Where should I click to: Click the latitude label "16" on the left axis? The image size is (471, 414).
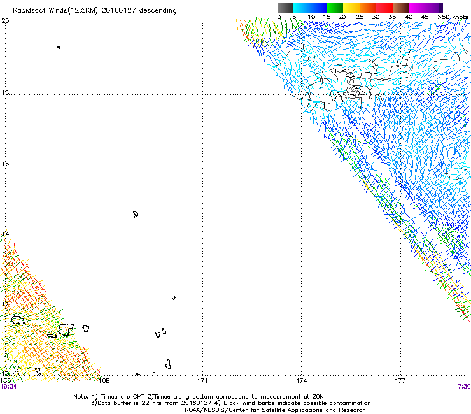click(x=5, y=164)
